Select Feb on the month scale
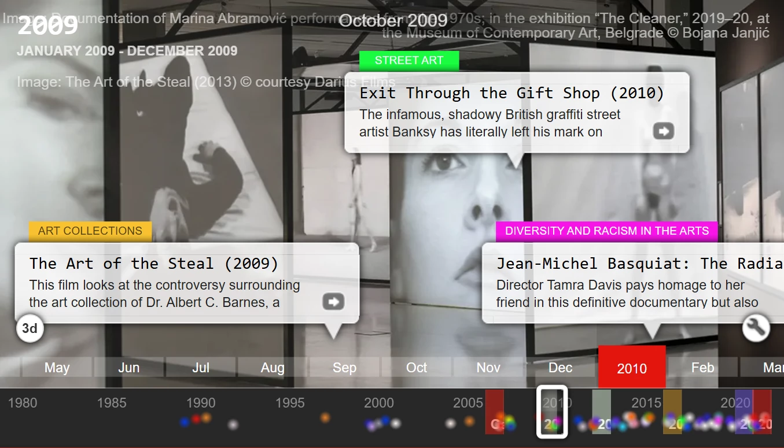This screenshot has width=784, height=448. (x=703, y=368)
